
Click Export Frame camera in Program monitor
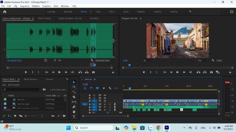click(x=211, y=72)
